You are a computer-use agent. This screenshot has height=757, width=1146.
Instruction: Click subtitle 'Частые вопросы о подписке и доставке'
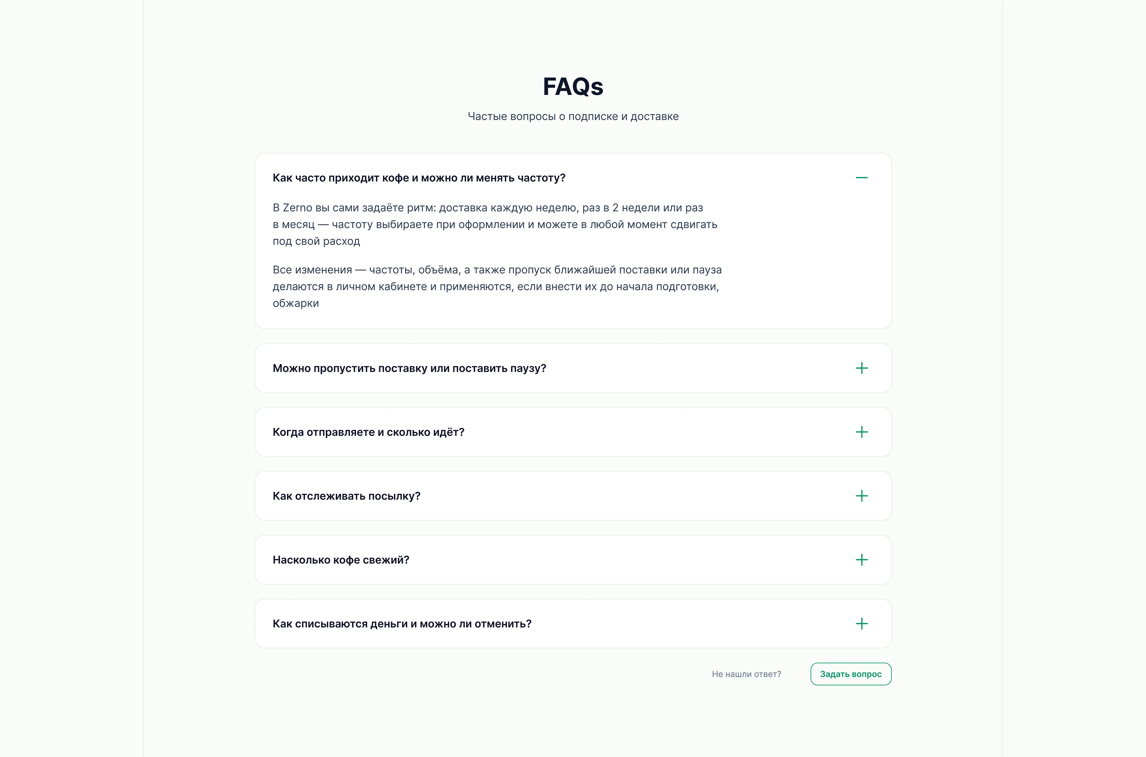(x=573, y=116)
